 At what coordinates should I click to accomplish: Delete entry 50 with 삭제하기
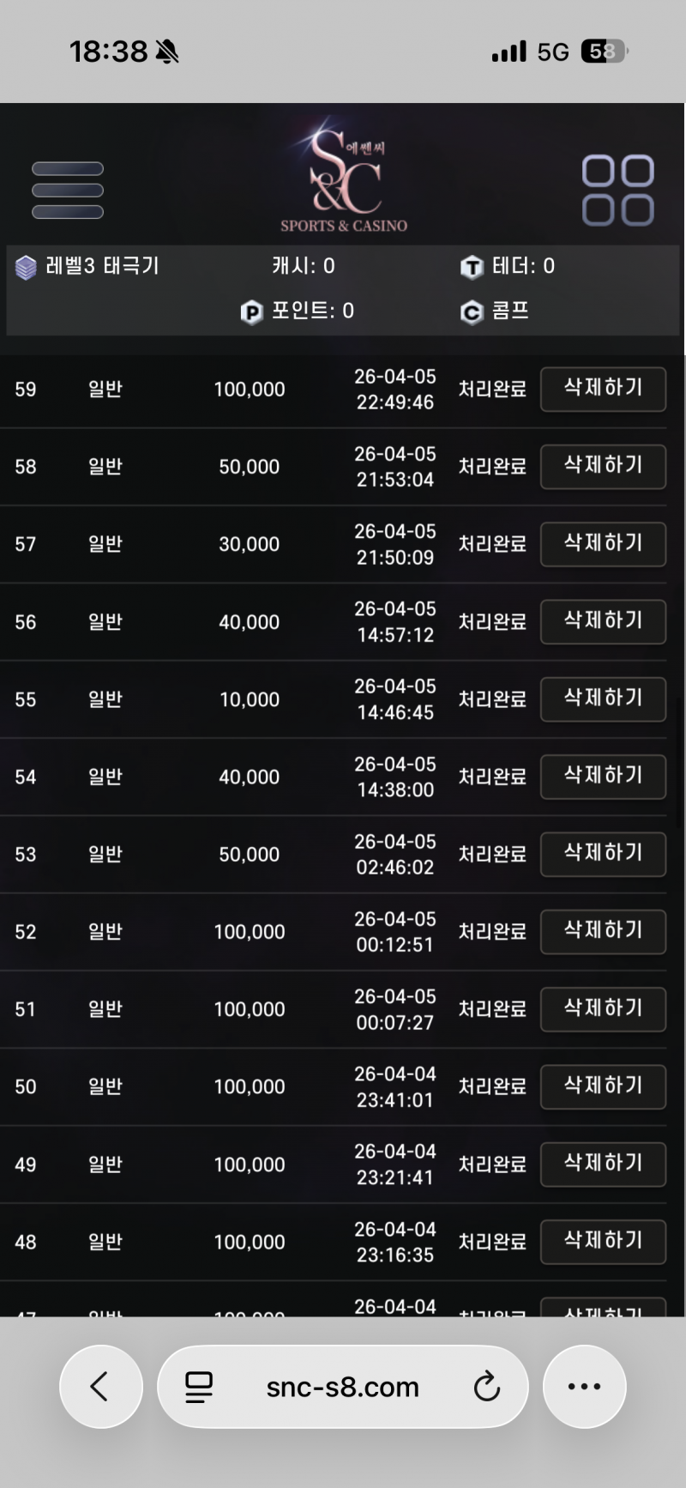[603, 1086]
